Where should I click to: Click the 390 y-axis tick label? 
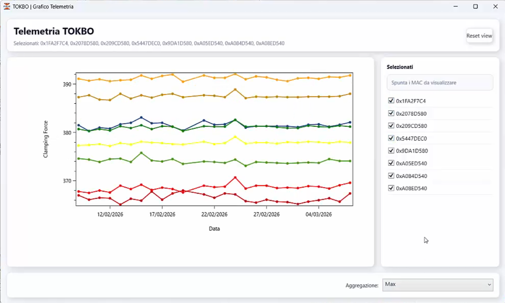pos(67,84)
